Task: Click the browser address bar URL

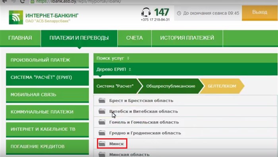Action: [78, 2]
